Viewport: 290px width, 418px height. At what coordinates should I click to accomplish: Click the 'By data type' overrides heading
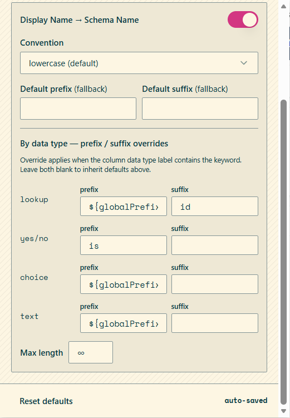click(x=94, y=144)
